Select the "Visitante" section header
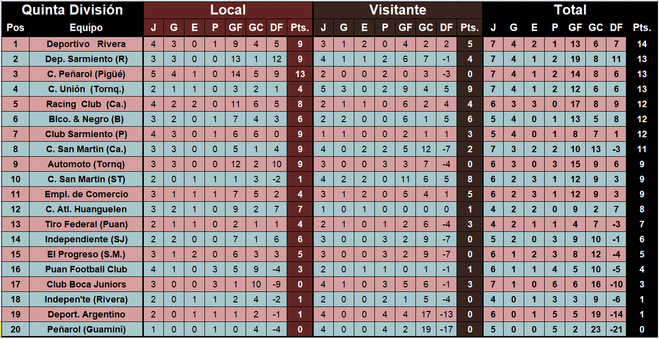The width and height of the screenshot is (659, 339). click(397, 10)
